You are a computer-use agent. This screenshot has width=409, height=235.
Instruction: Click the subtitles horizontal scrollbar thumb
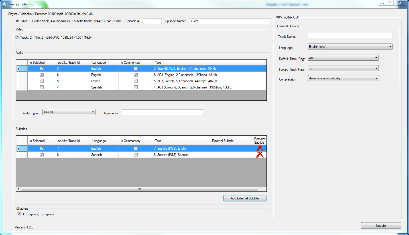point(140,189)
